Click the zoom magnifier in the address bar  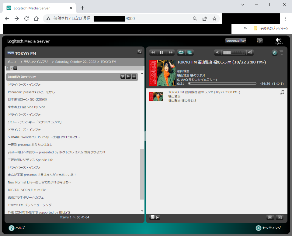195,19
